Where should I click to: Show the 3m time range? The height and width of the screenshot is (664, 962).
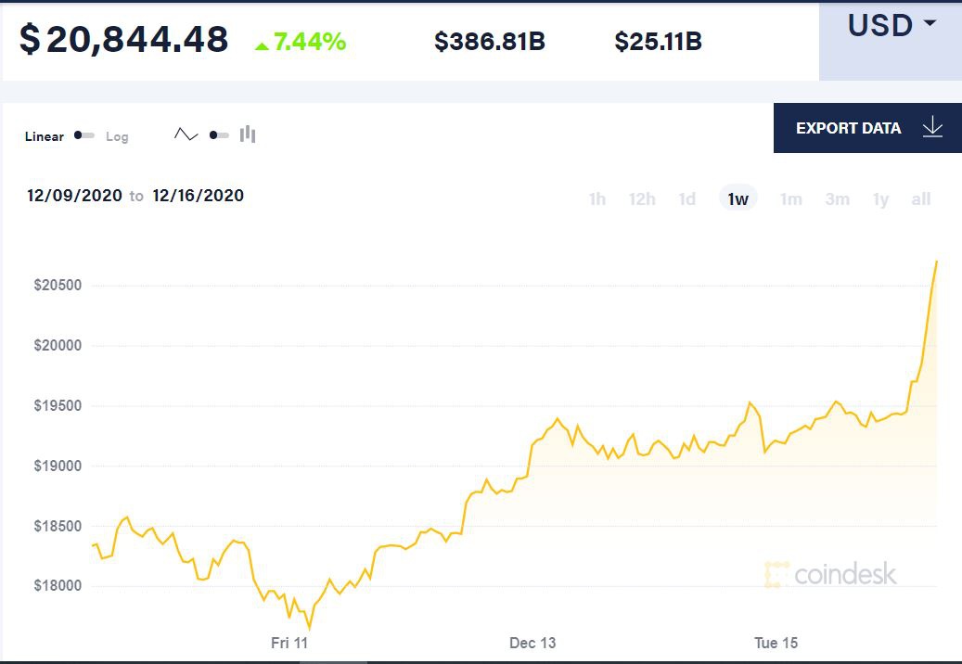click(837, 198)
